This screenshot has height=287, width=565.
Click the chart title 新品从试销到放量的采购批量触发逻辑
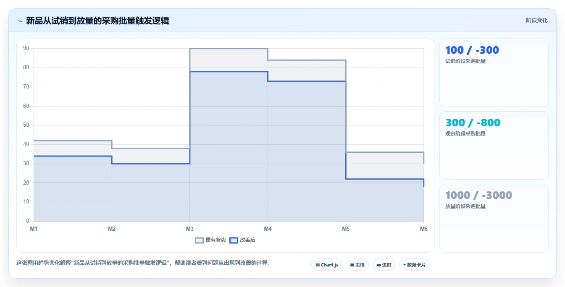click(97, 21)
